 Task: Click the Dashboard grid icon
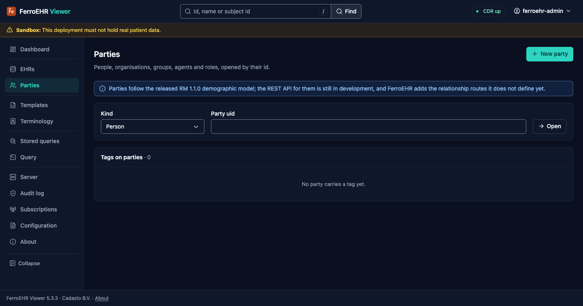click(13, 49)
